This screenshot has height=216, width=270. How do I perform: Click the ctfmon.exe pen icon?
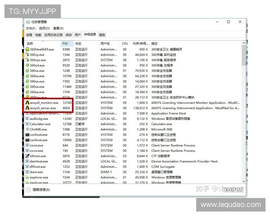(27, 156)
